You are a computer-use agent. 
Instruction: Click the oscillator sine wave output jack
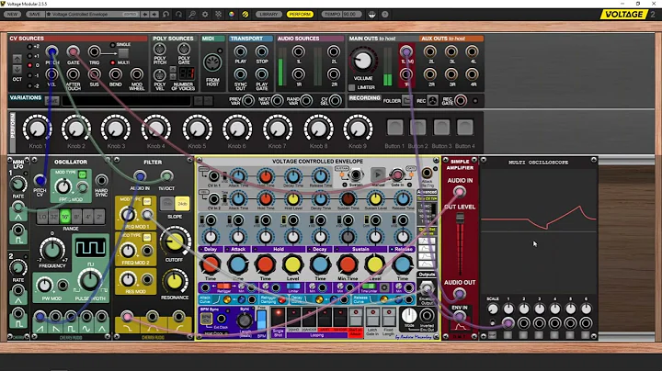(x=86, y=316)
